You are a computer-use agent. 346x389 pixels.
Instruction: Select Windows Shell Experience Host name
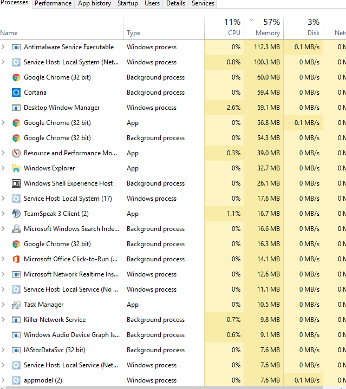point(68,183)
